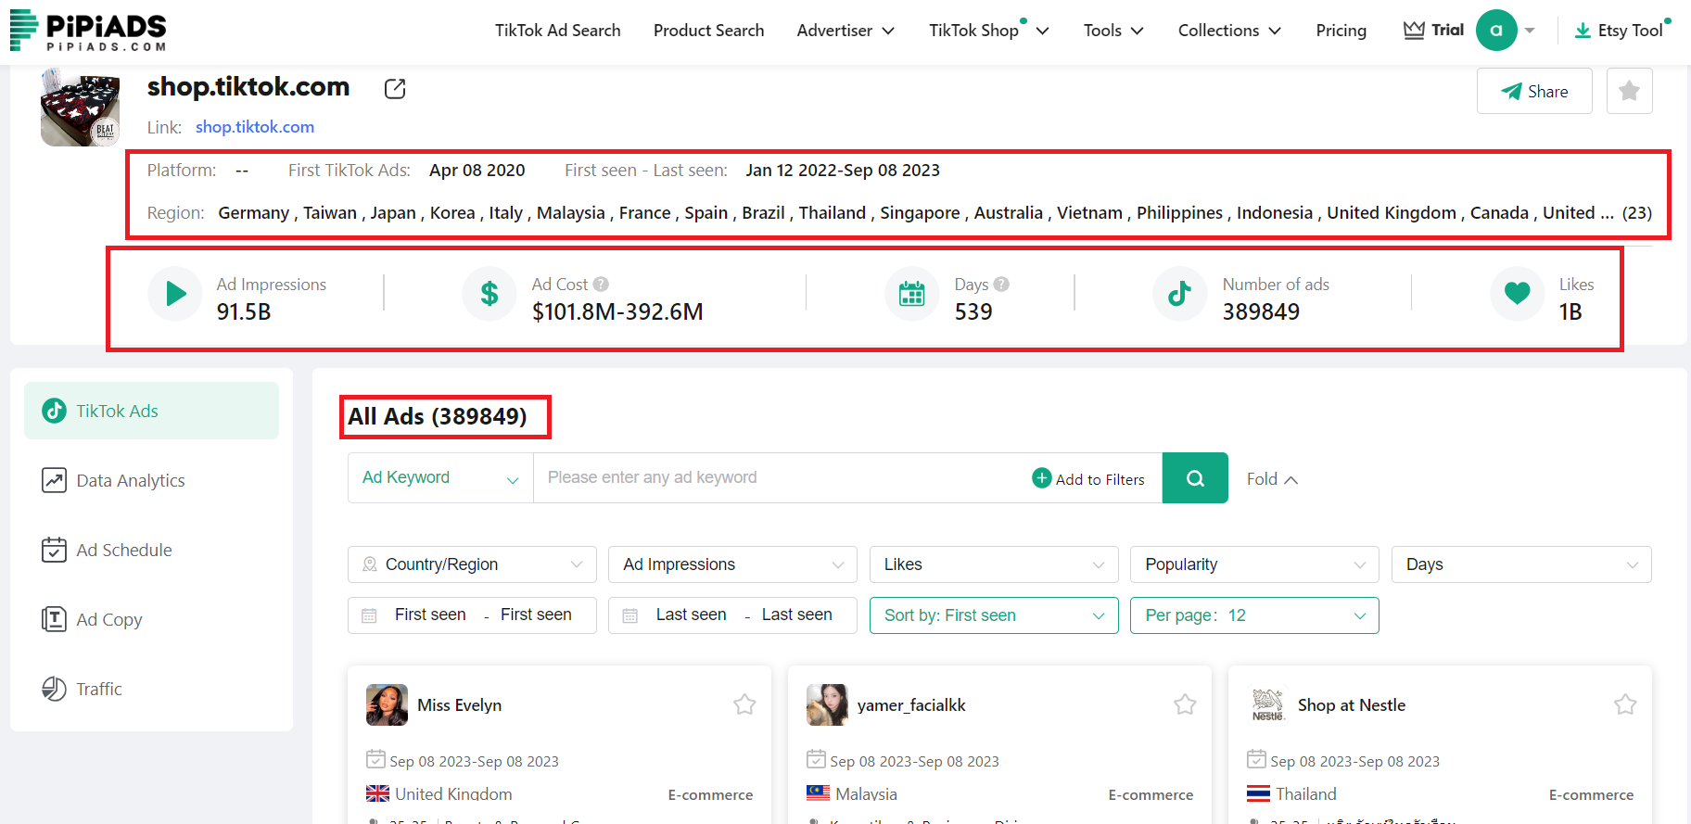
Task: Click the Miss Evelyn advertiser name
Action: (x=460, y=705)
